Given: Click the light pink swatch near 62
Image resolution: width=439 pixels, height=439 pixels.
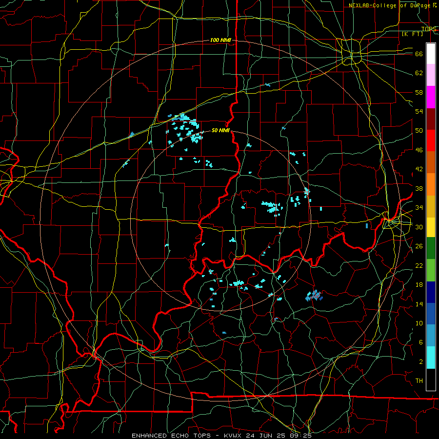Looking at the screenshot, I should tap(431, 75).
